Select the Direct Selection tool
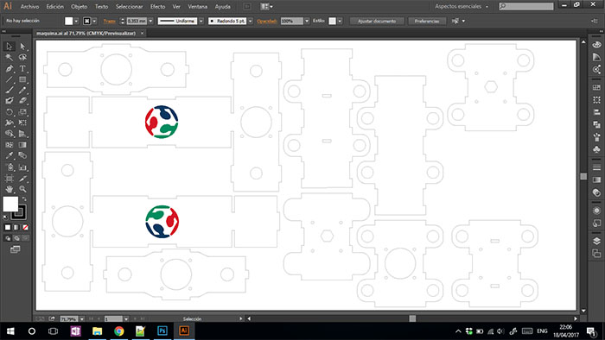605x340 pixels. pos(22,47)
